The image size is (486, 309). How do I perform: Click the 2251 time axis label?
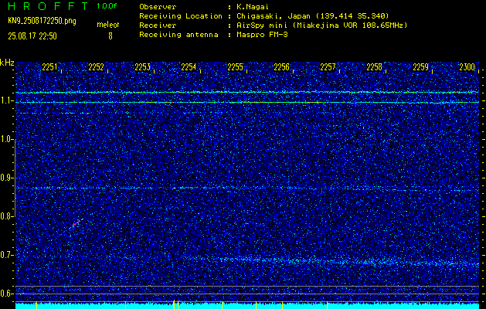click(49, 67)
